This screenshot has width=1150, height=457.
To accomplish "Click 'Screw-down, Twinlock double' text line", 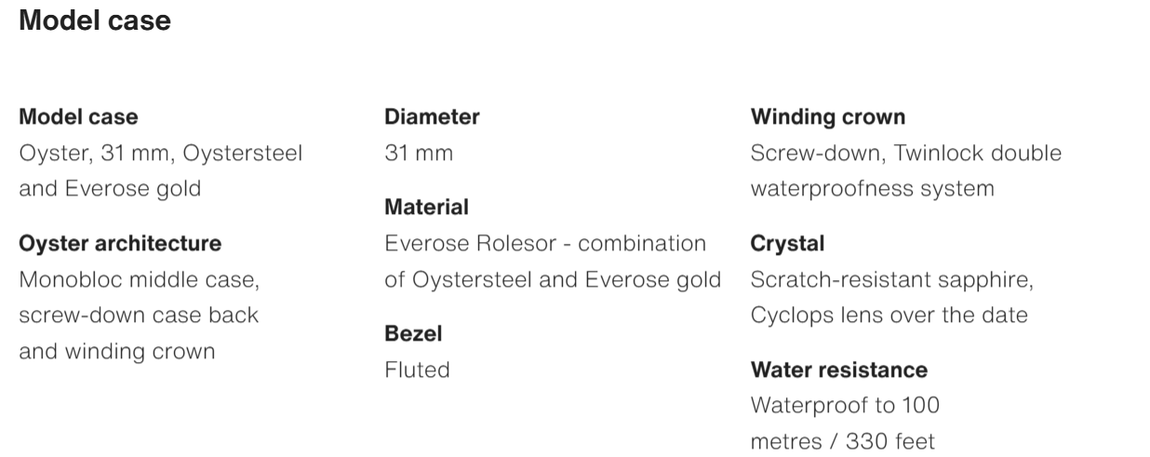I will click(905, 153).
